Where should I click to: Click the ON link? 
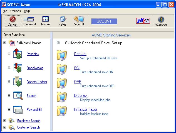77,68
